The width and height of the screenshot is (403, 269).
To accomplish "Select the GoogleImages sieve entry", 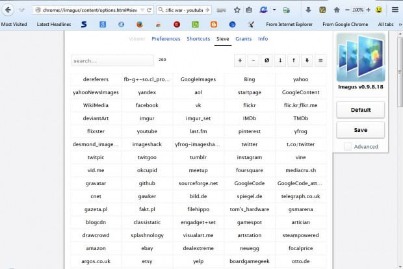I will tap(198, 79).
